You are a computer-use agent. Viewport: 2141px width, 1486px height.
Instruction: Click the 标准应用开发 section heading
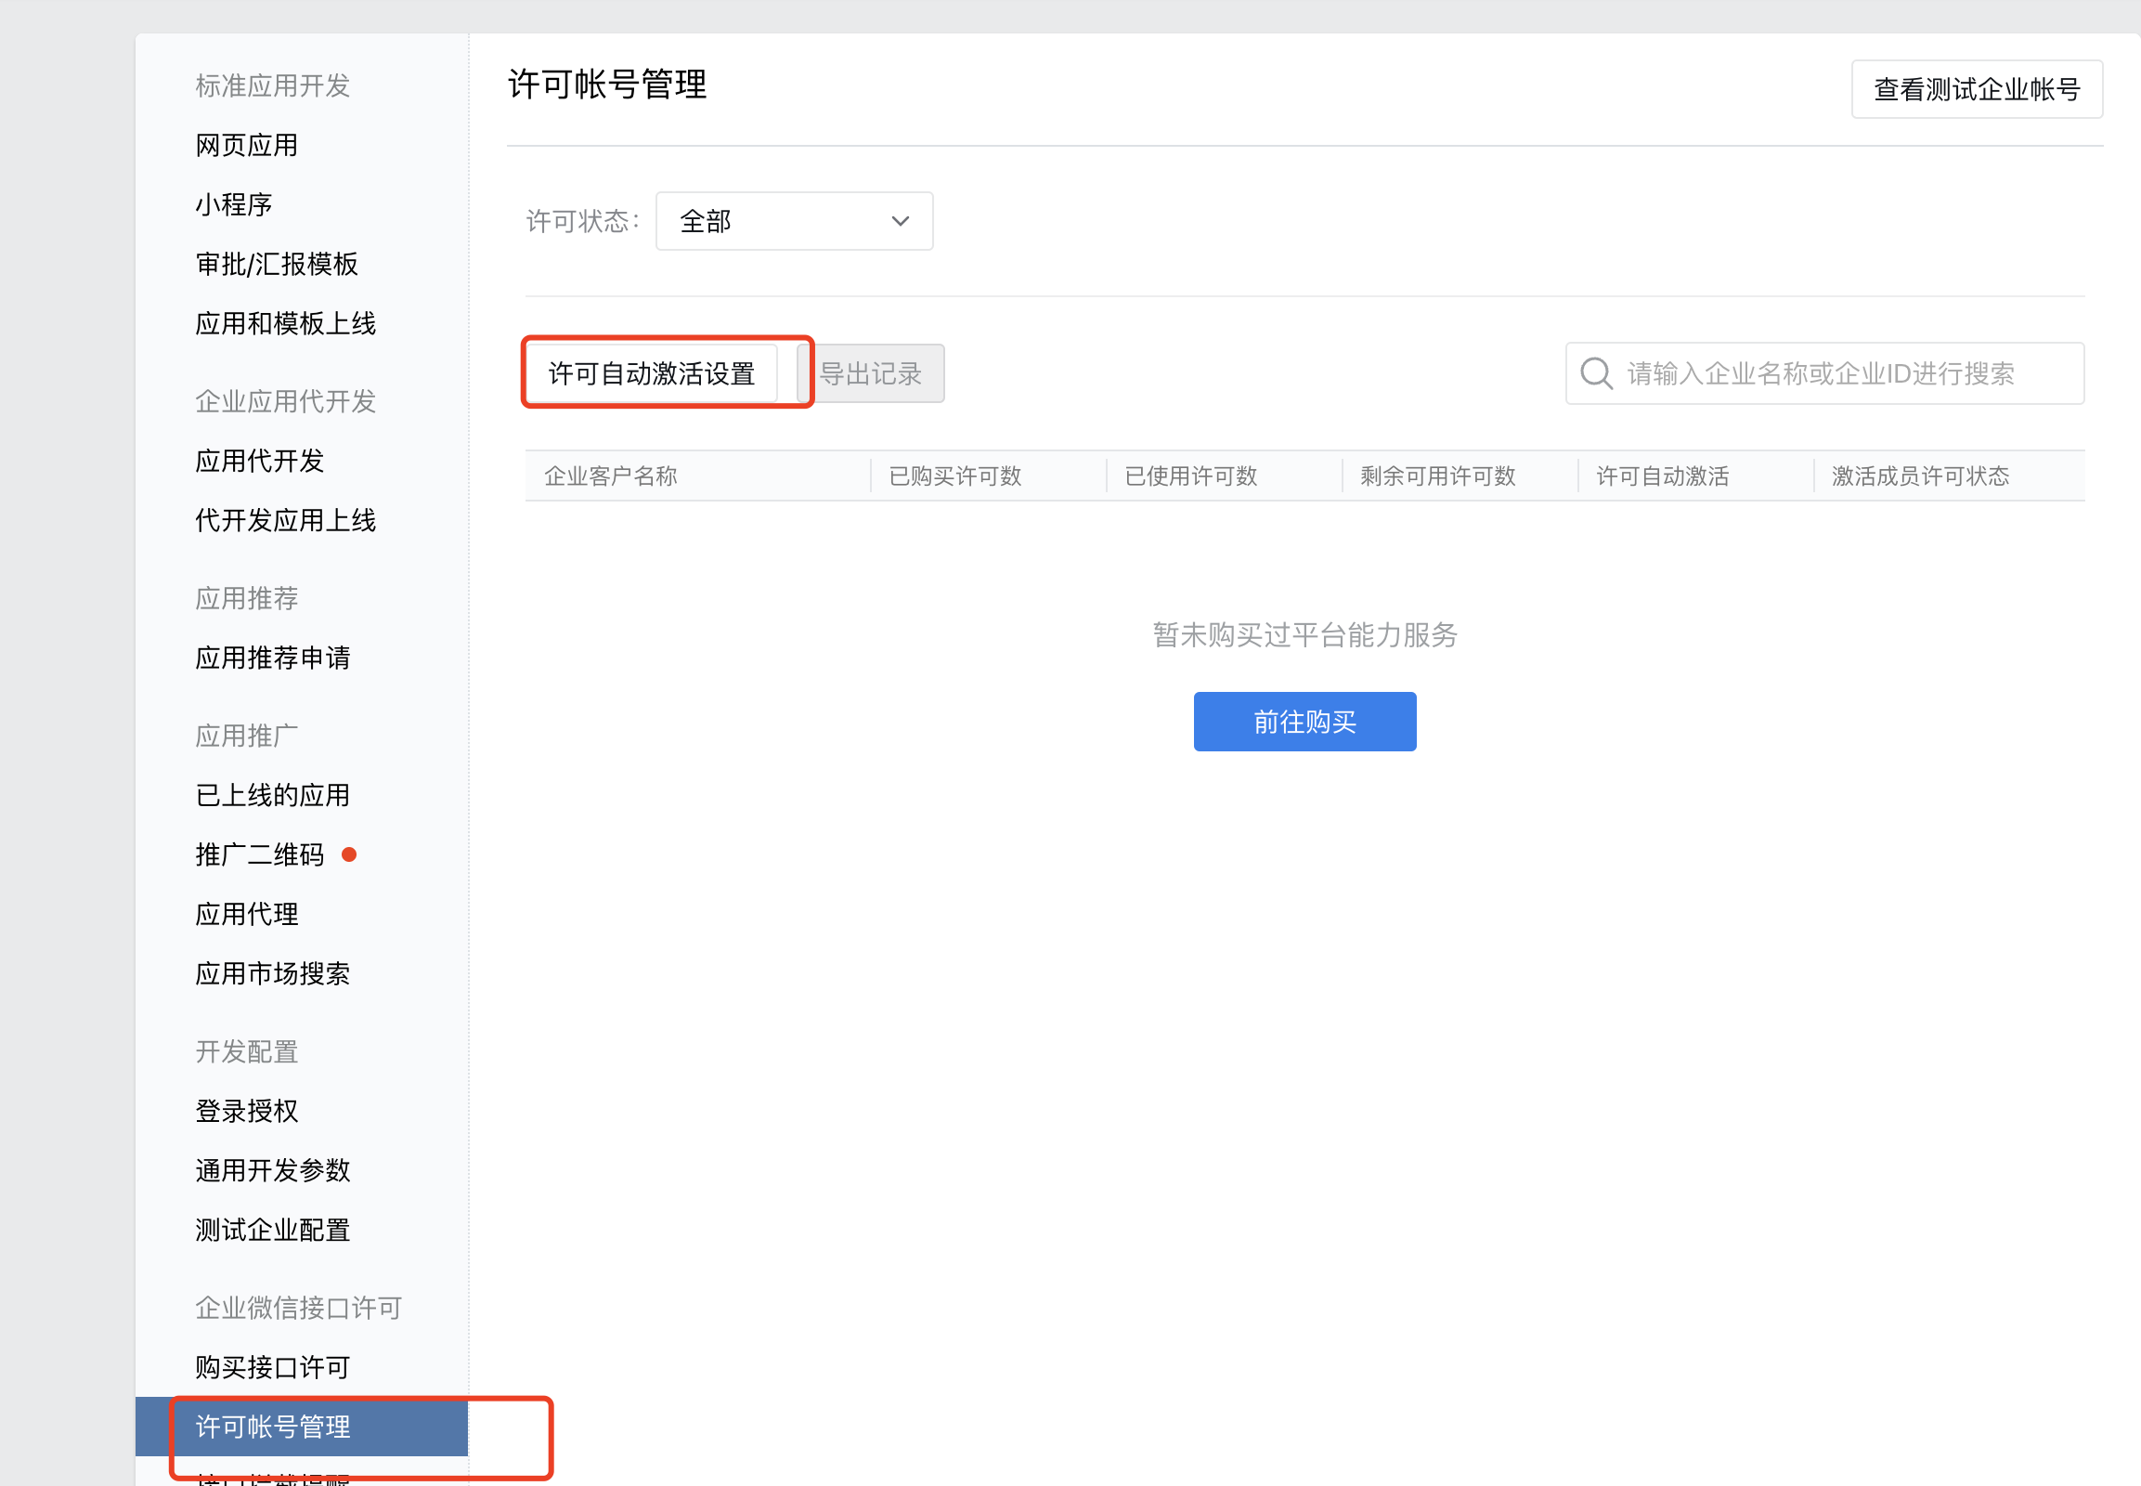tap(273, 85)
